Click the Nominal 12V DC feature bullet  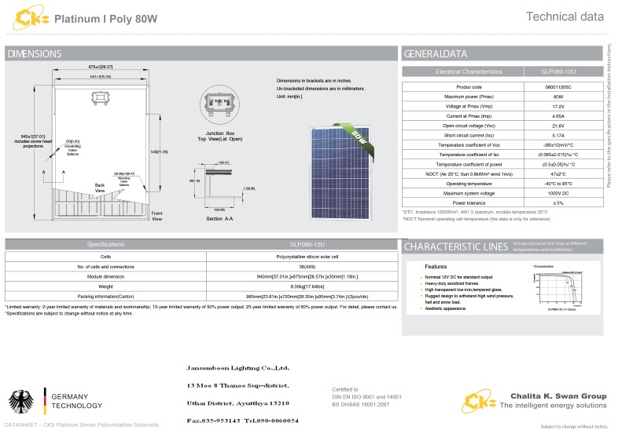click(x=458, y=277)
